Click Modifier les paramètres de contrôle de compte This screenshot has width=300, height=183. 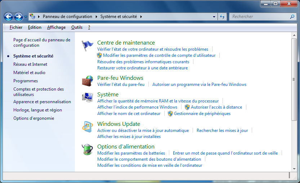[159, 55]
